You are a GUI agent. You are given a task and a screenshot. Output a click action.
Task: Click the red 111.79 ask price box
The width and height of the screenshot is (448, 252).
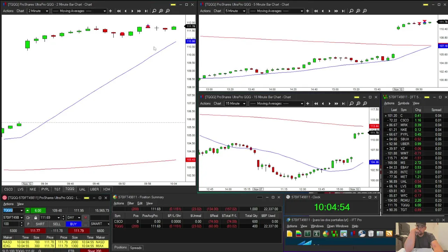pos(79,231)
